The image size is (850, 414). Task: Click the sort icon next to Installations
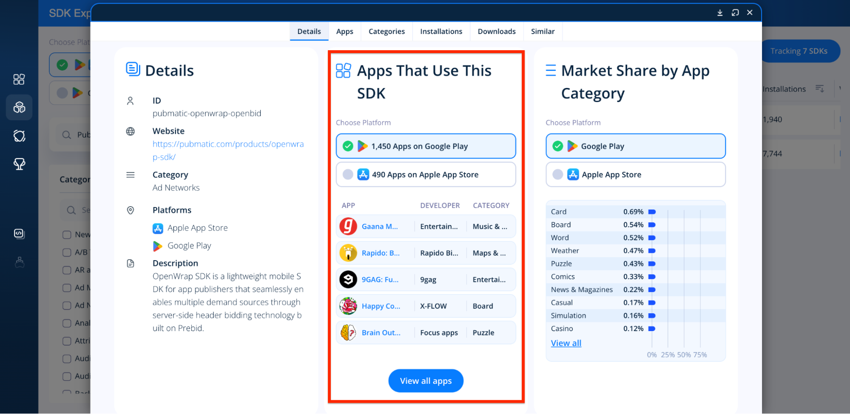[819, 88]
